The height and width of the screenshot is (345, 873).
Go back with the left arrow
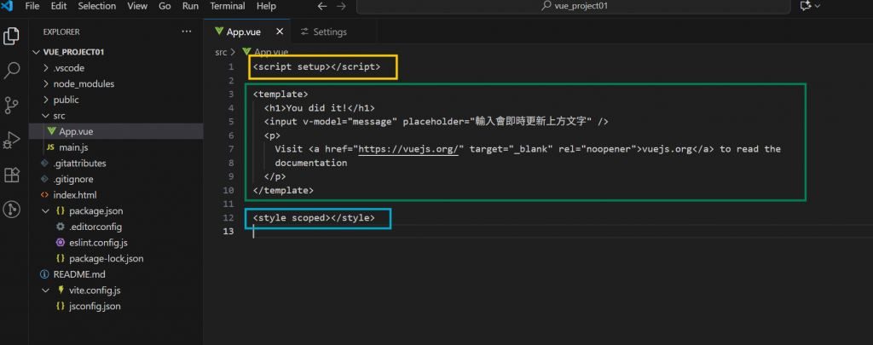point(322,6)
